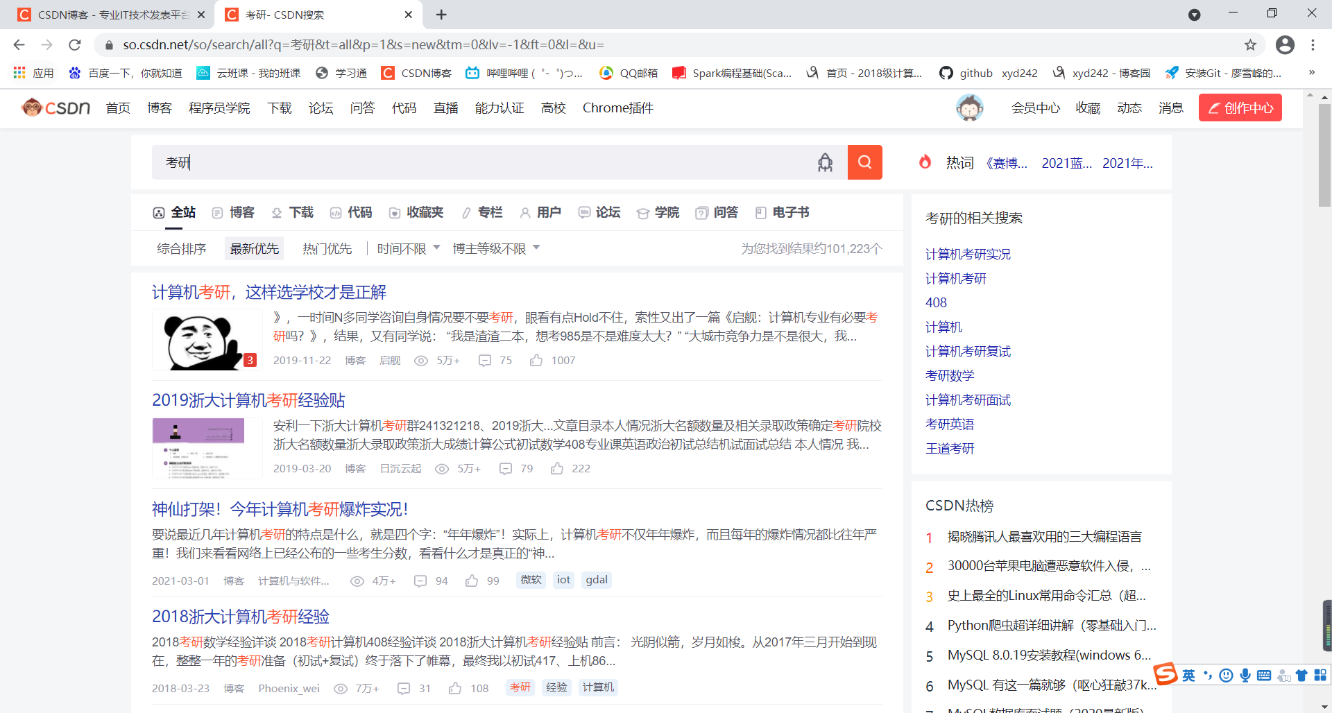Click the Sogou soft keyboard icon
1332x713 pixels.
pos(1264,676)
